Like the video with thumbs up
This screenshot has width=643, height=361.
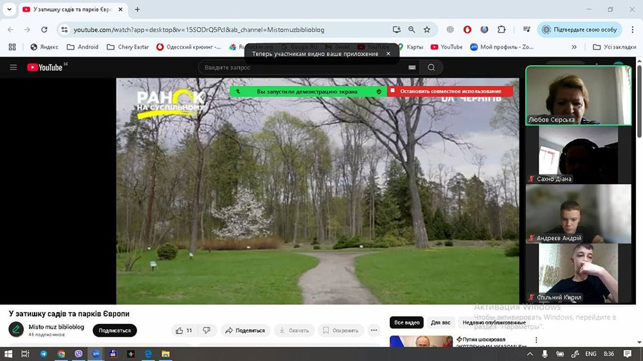click(x=184, y=330)
